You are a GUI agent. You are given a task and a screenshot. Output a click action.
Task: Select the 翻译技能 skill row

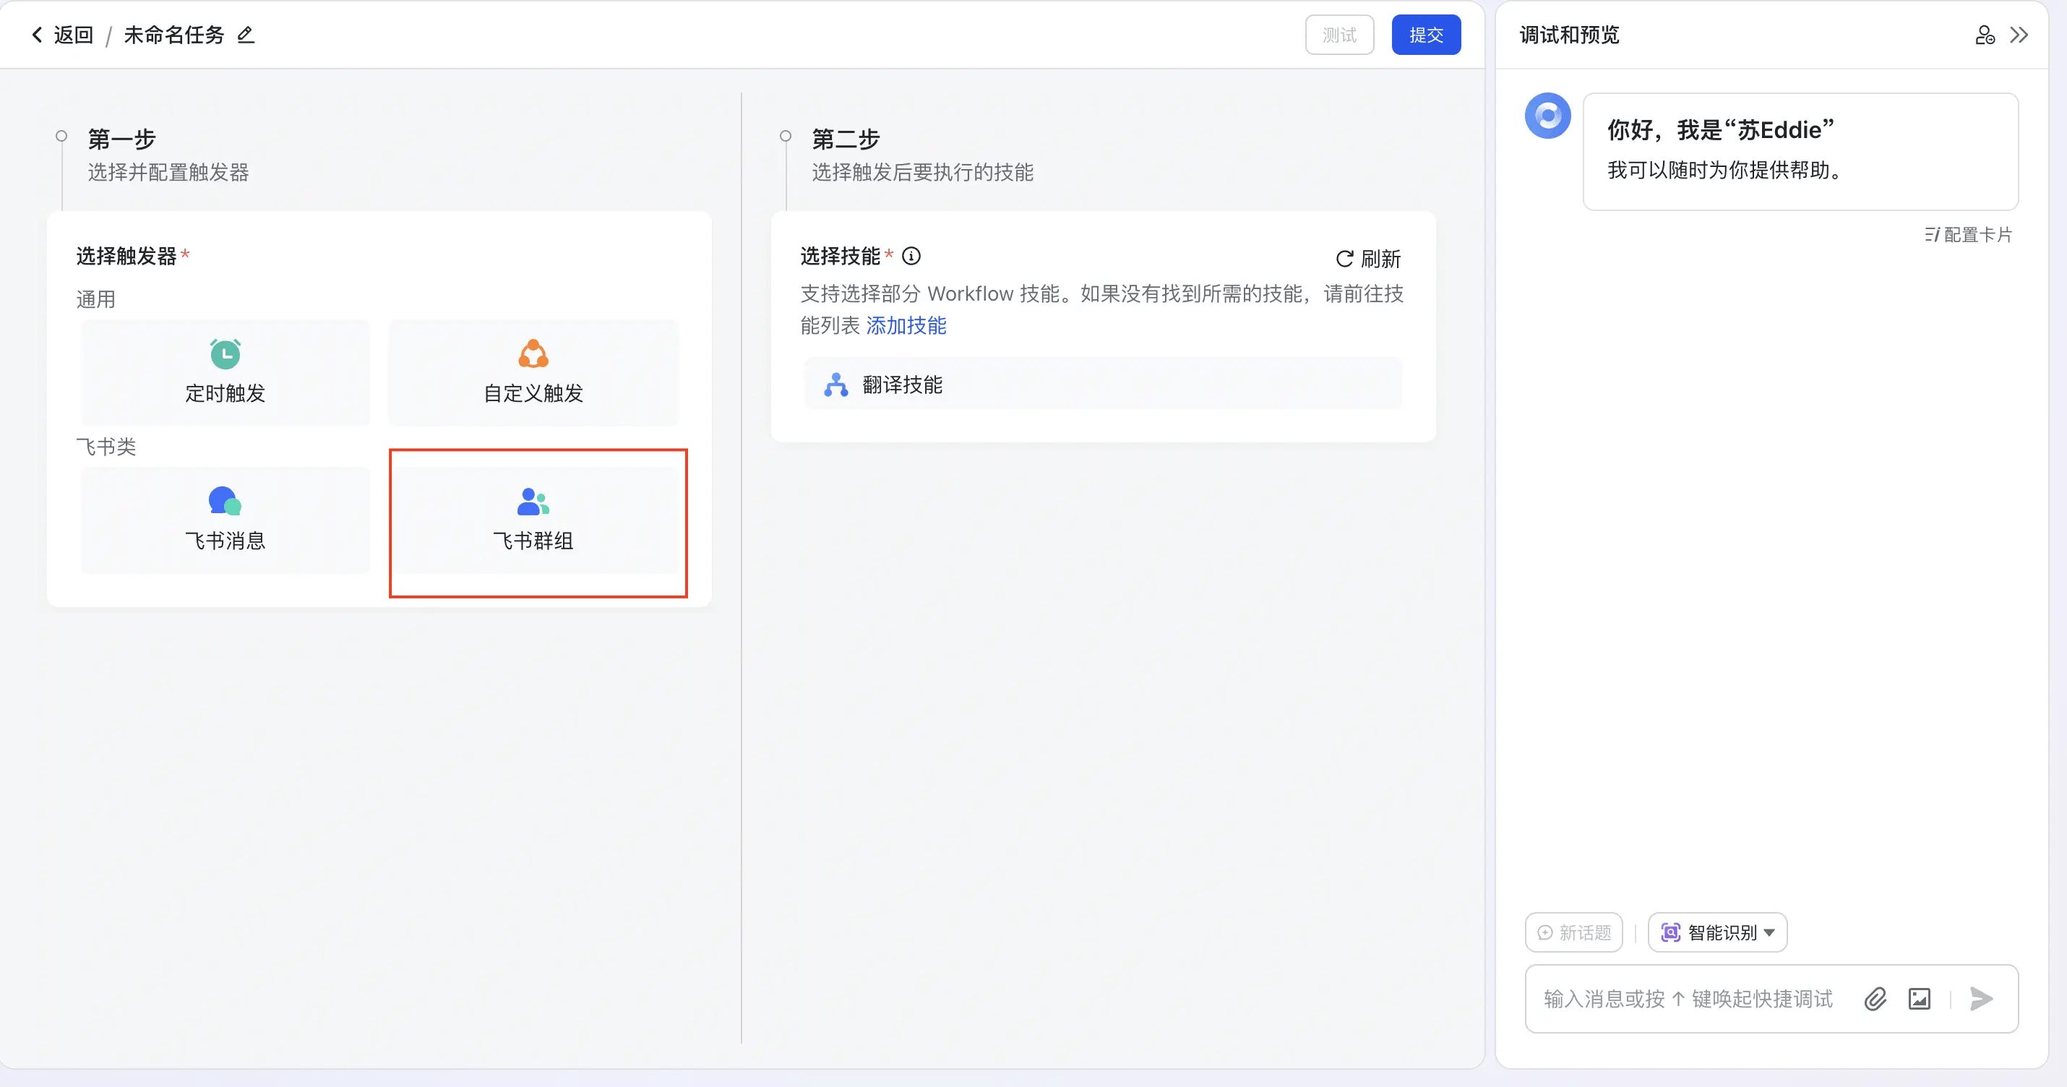[x=1104, y=384]
